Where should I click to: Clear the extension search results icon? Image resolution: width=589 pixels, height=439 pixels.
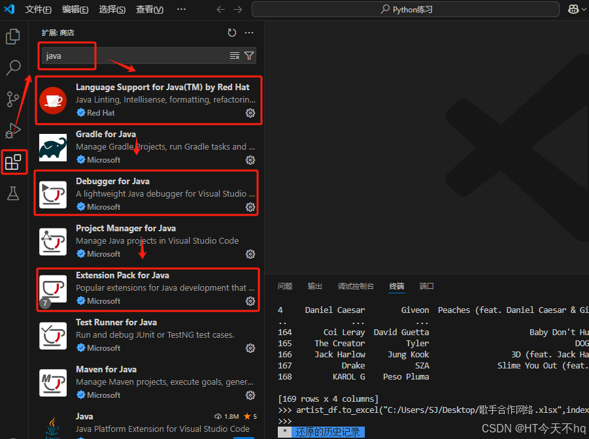[x=234, y=56]
